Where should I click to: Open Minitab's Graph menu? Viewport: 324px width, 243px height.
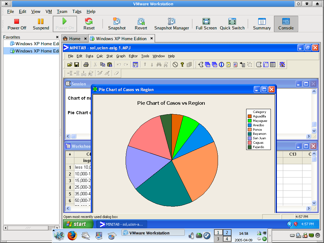(x=121, y=56)
